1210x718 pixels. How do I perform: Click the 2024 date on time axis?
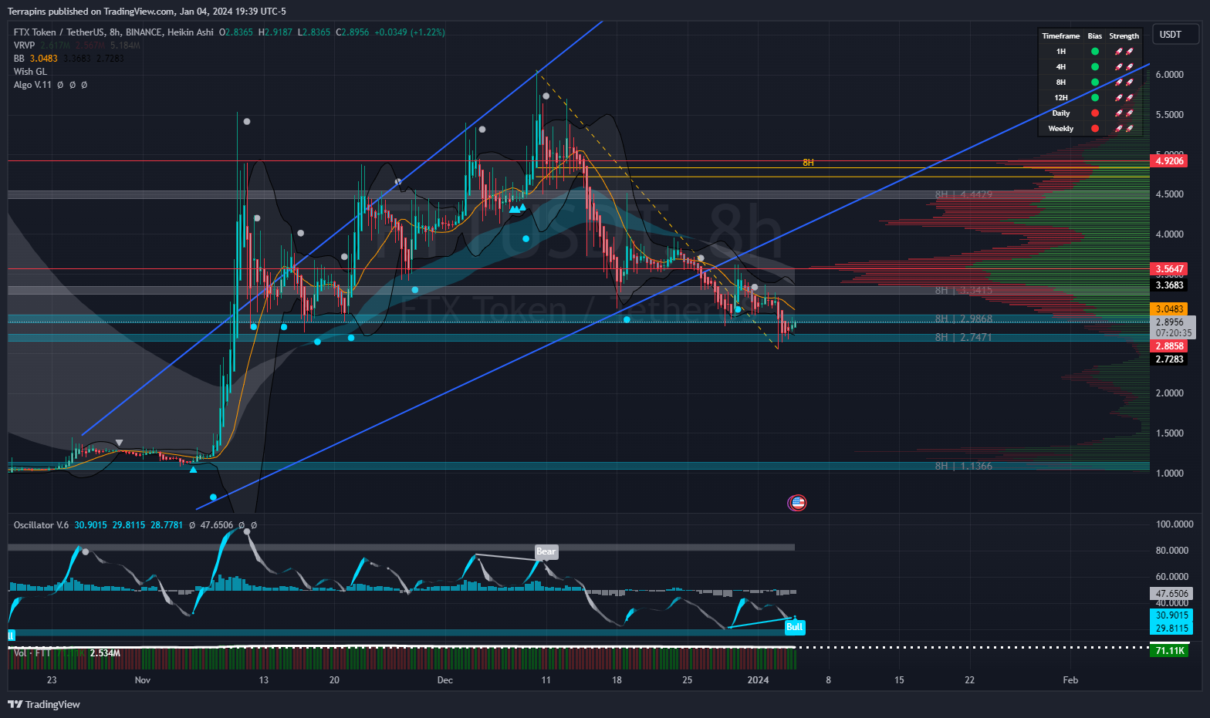point(759,680)
